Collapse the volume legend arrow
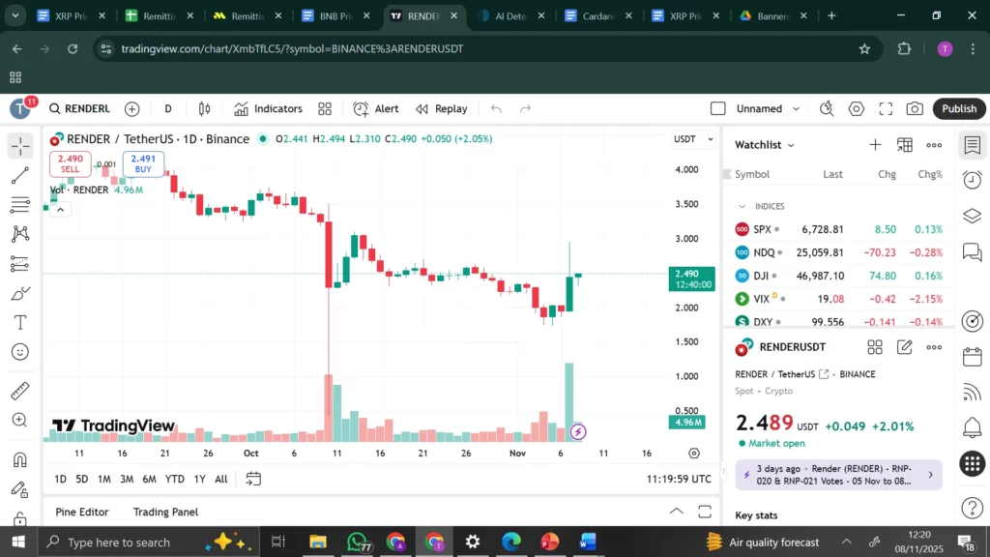The image size is (990, 557). point(60,208)
